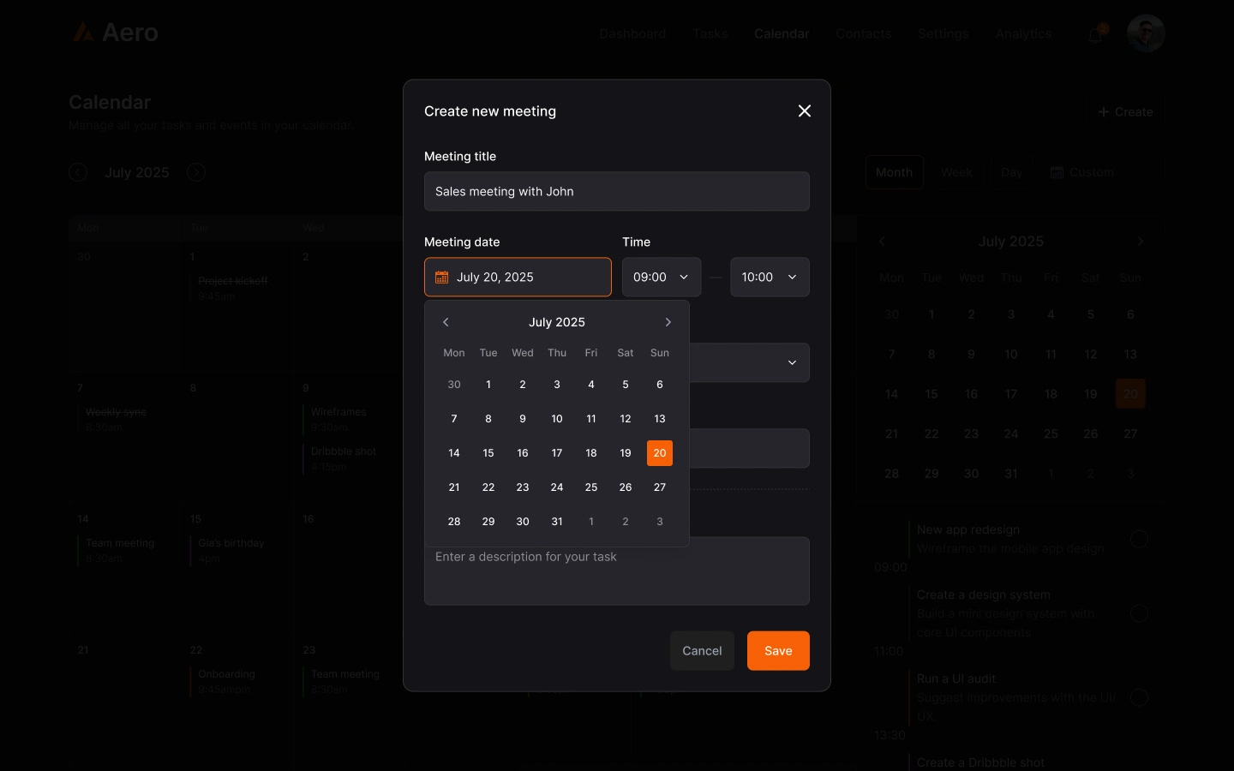Switch to the Week view tab

(x=956, y=172)
